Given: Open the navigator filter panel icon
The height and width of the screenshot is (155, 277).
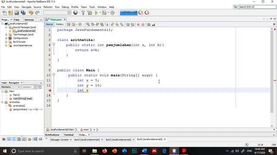Looking at the screenshot, I should pyautogui.click(x=40, y=87).
